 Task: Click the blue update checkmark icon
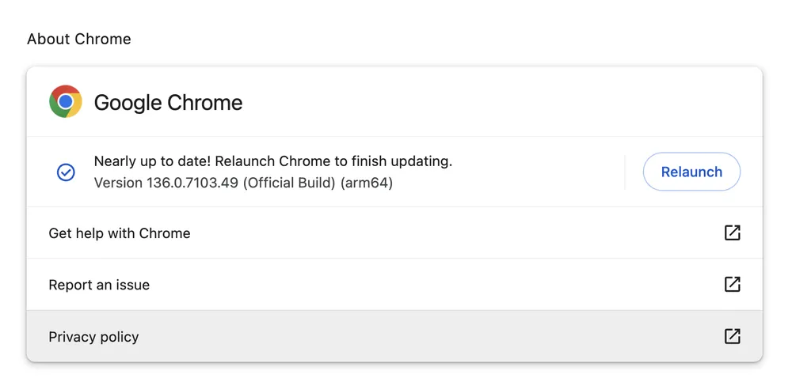[x=66, y=172]
